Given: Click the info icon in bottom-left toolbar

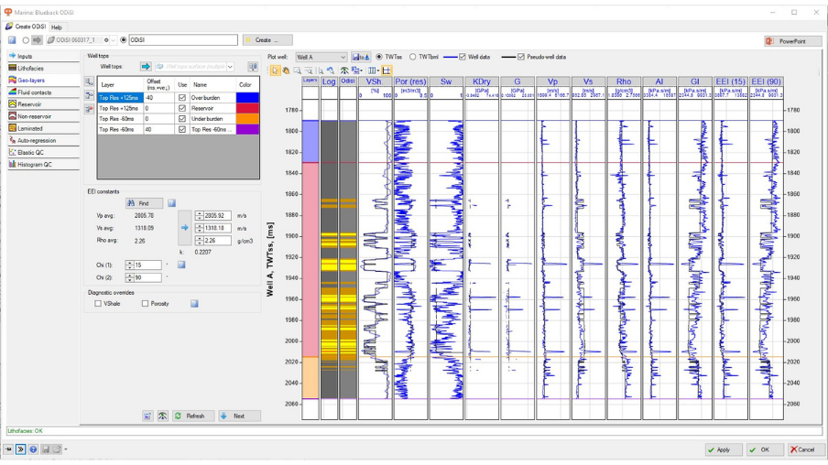Looking at the screenshot, I should (x=33, y=449).
